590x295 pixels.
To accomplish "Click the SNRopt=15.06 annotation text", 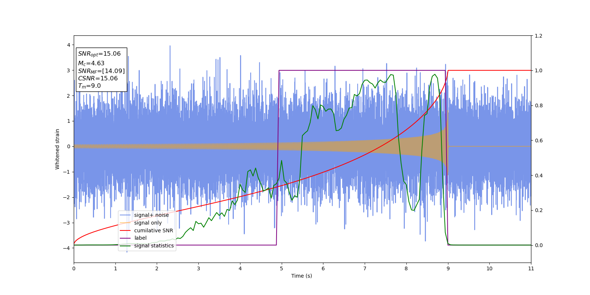I will click(x=99, y=54).
